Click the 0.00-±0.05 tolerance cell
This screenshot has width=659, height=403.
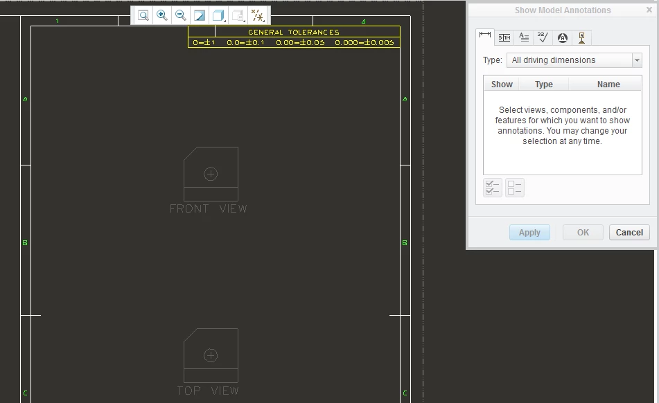click(x=300, y=42)
